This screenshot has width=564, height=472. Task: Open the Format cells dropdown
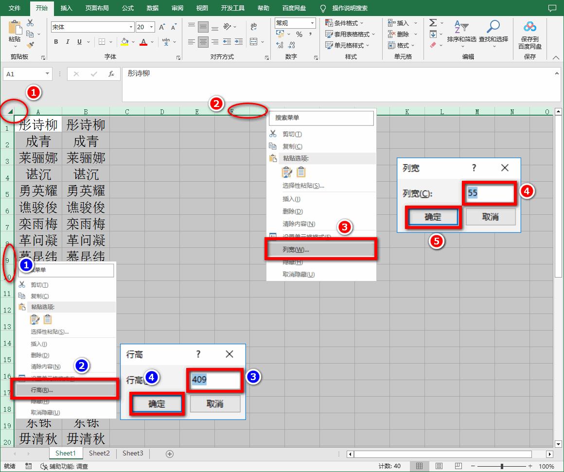click(x=401, y=45)
